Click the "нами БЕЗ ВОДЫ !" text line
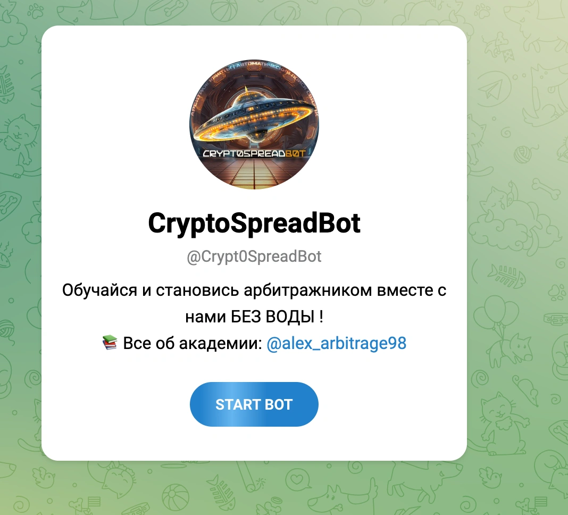Image resolution: width=568 pixels, height=515 pixels. pyautogui.click(x=254, y=317)
